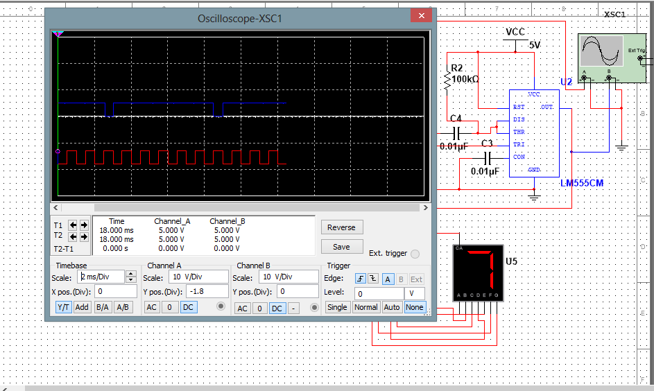This screenshot has height=391, width=654.
Task: Click Timebase Scale input field
Action: click(x=102, y=277)
